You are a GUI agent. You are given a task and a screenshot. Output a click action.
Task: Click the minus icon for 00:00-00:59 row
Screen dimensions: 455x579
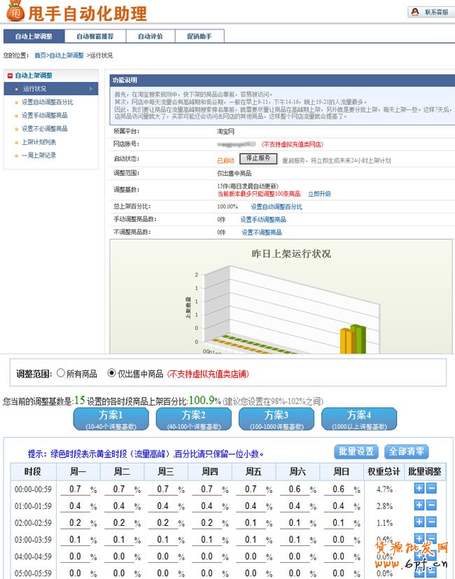point(431,489)
